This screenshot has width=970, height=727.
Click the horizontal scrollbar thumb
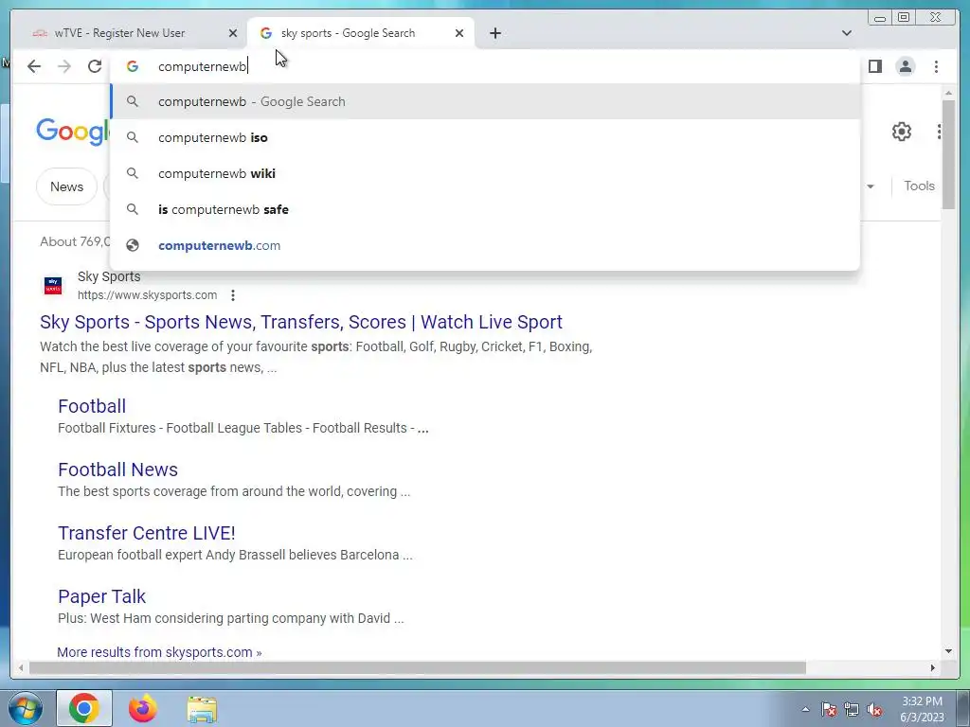[418, 667]
